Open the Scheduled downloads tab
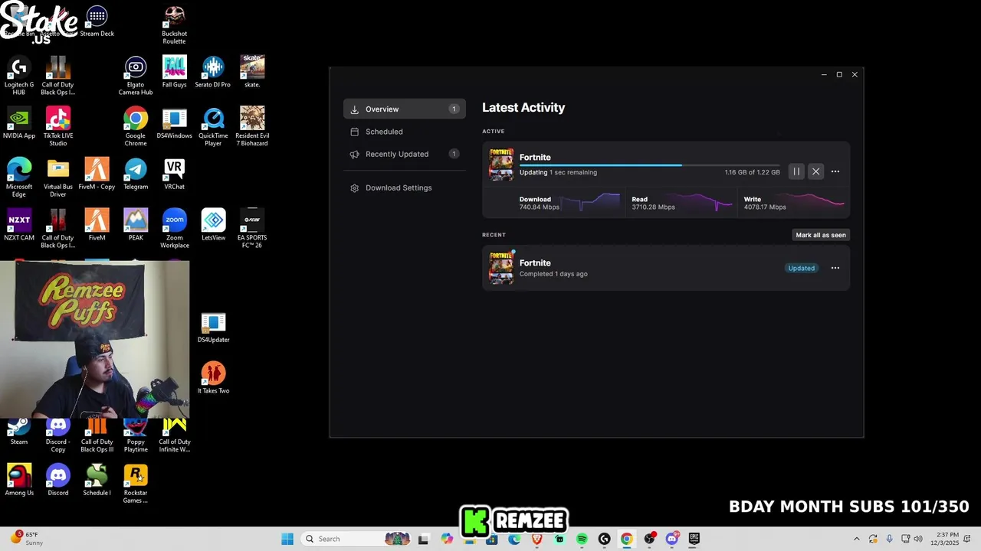The image size is (981, 551). [x=404, y=132]
